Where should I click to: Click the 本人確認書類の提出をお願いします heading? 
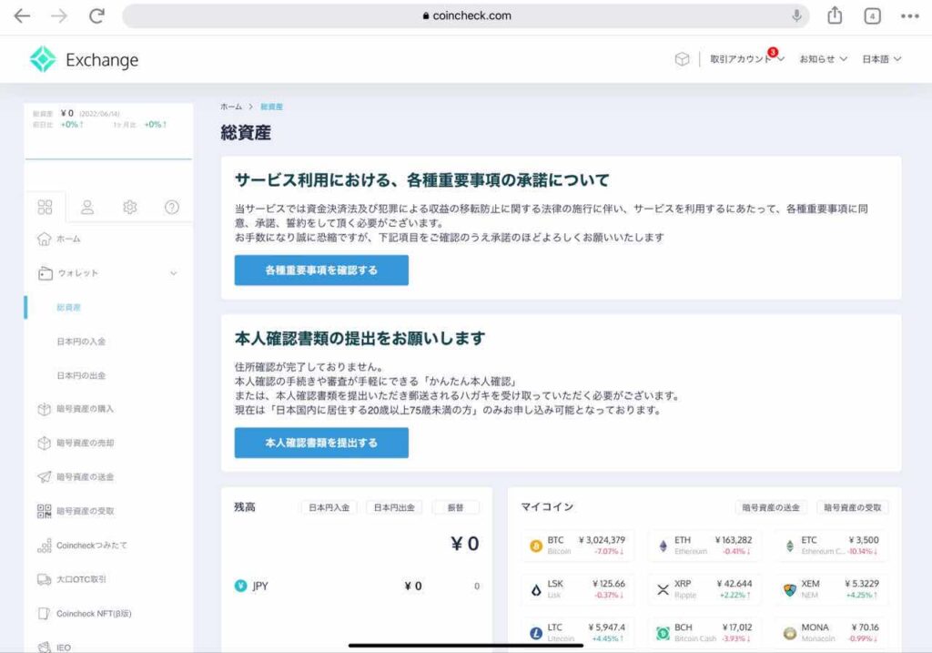[360, 339]
